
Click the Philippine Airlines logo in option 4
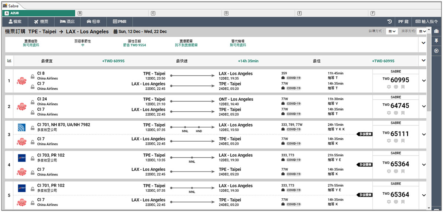coord(21,157)
